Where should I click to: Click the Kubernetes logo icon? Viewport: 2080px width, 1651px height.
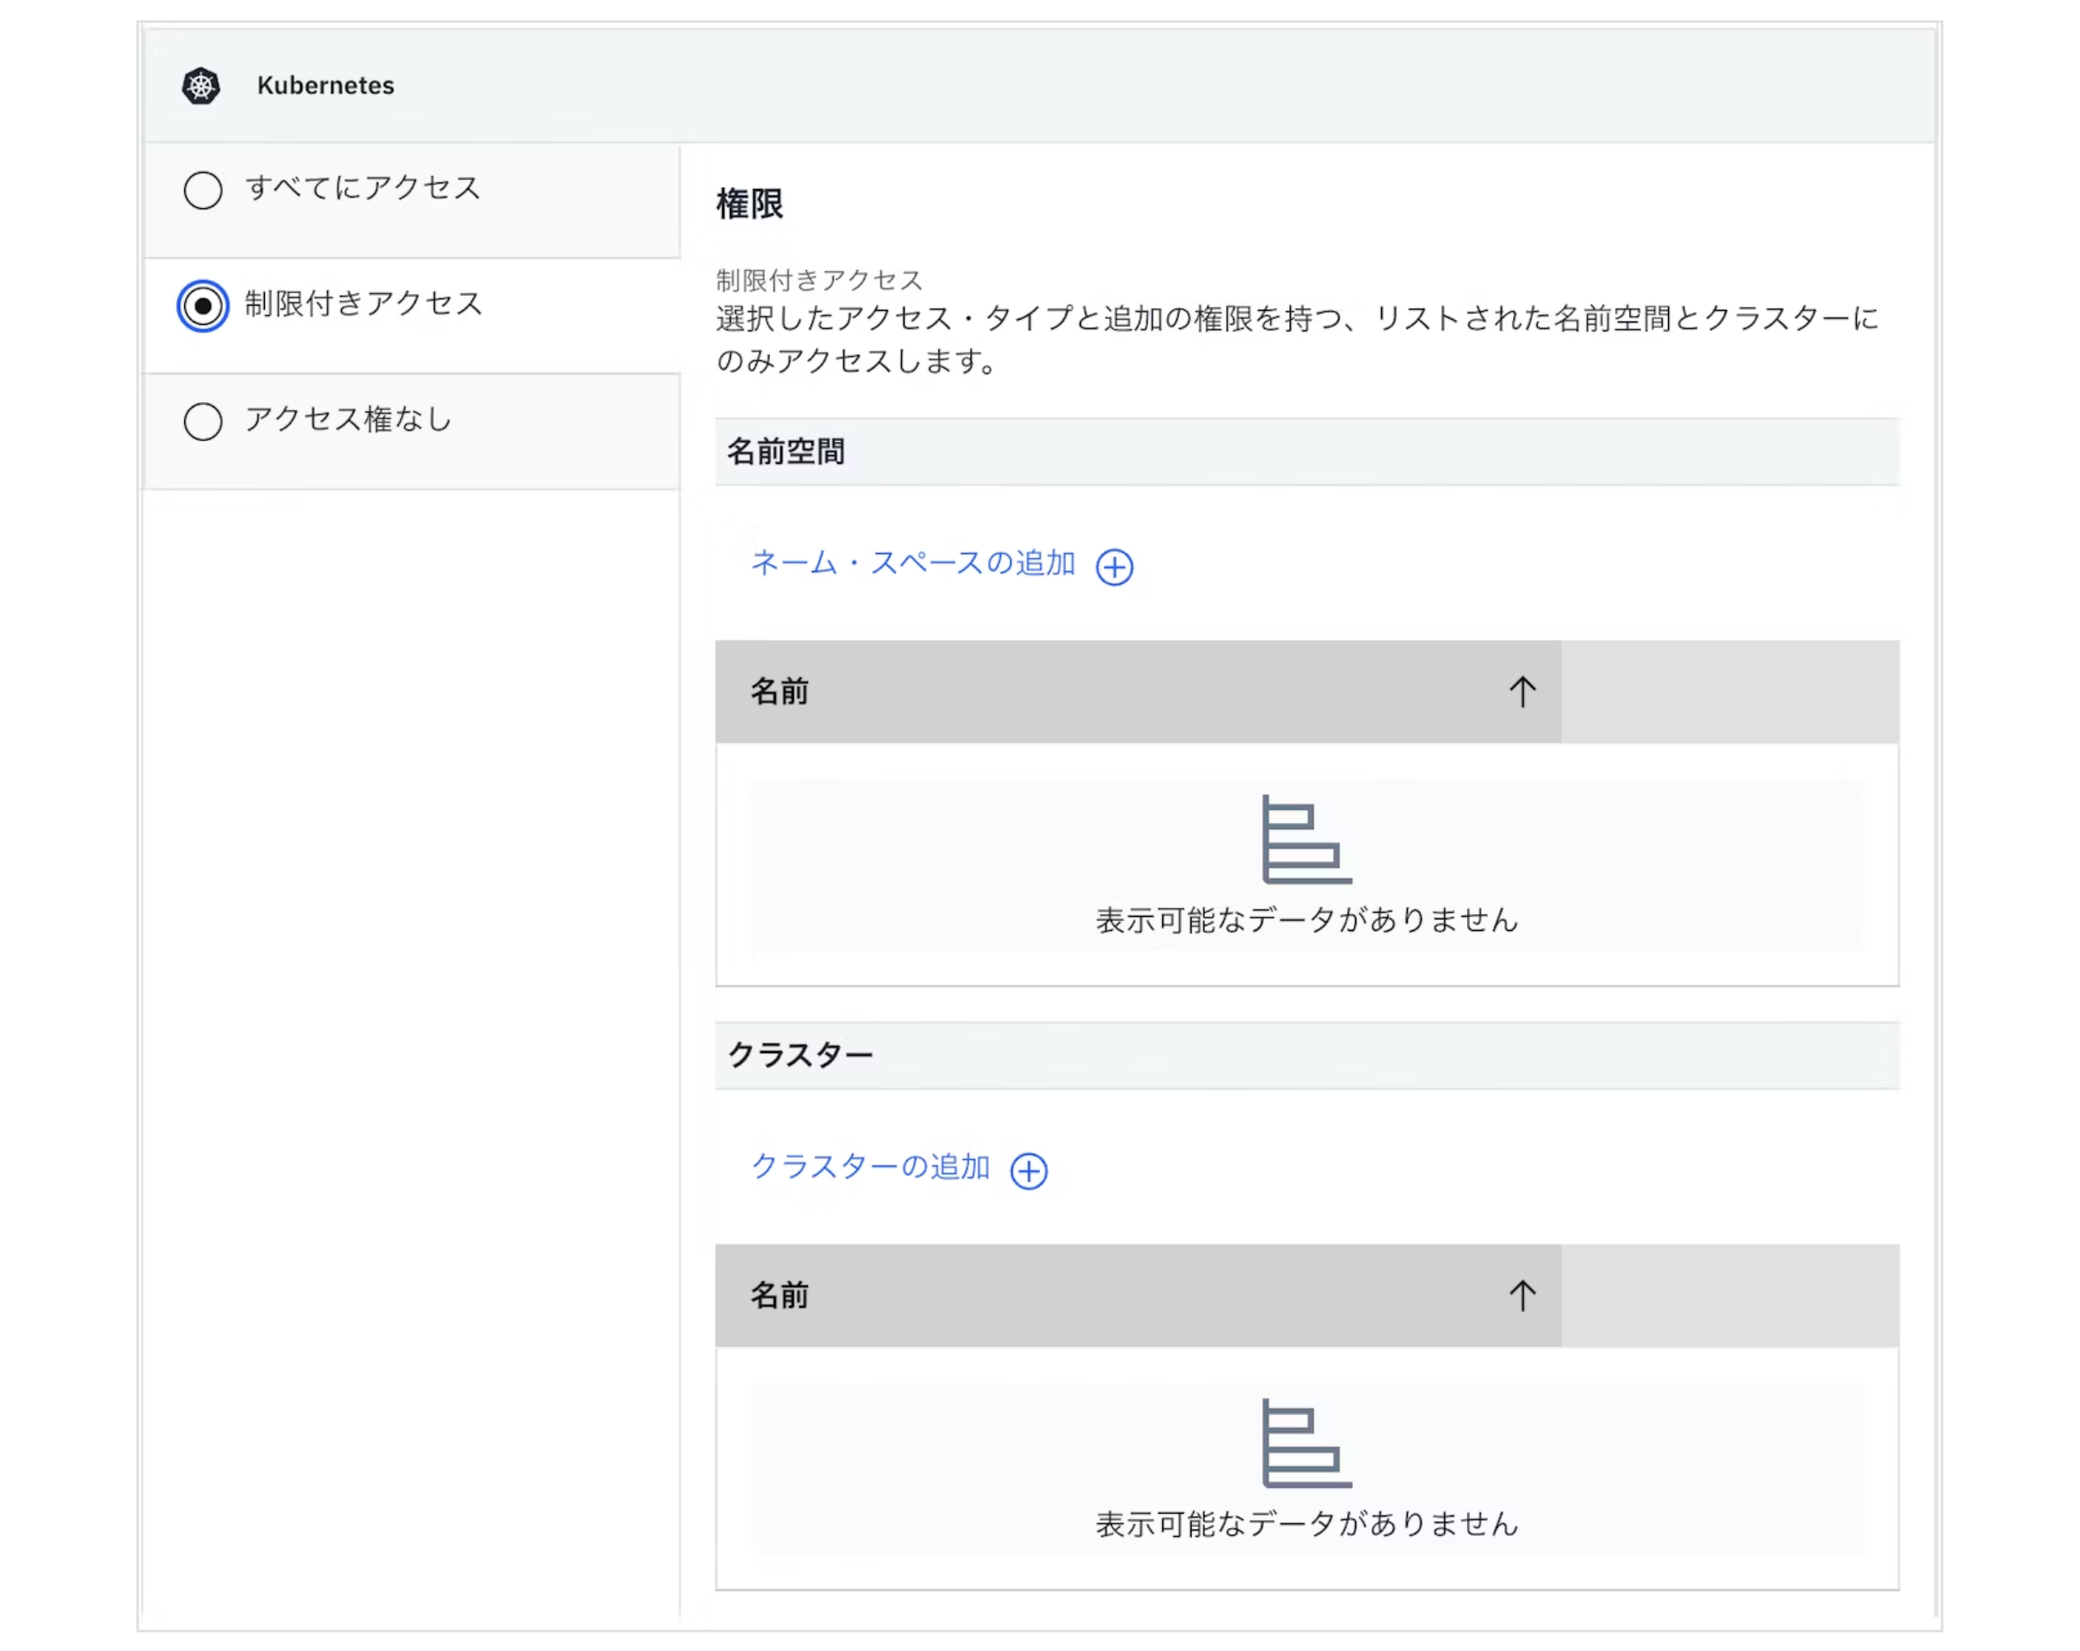201,86
